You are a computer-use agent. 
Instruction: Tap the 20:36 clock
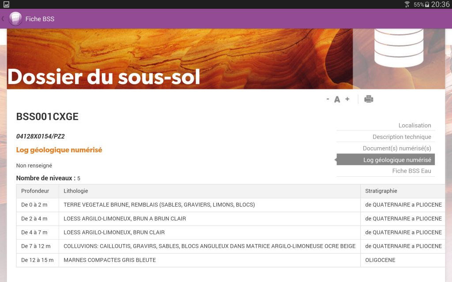(x=441, y=4)
